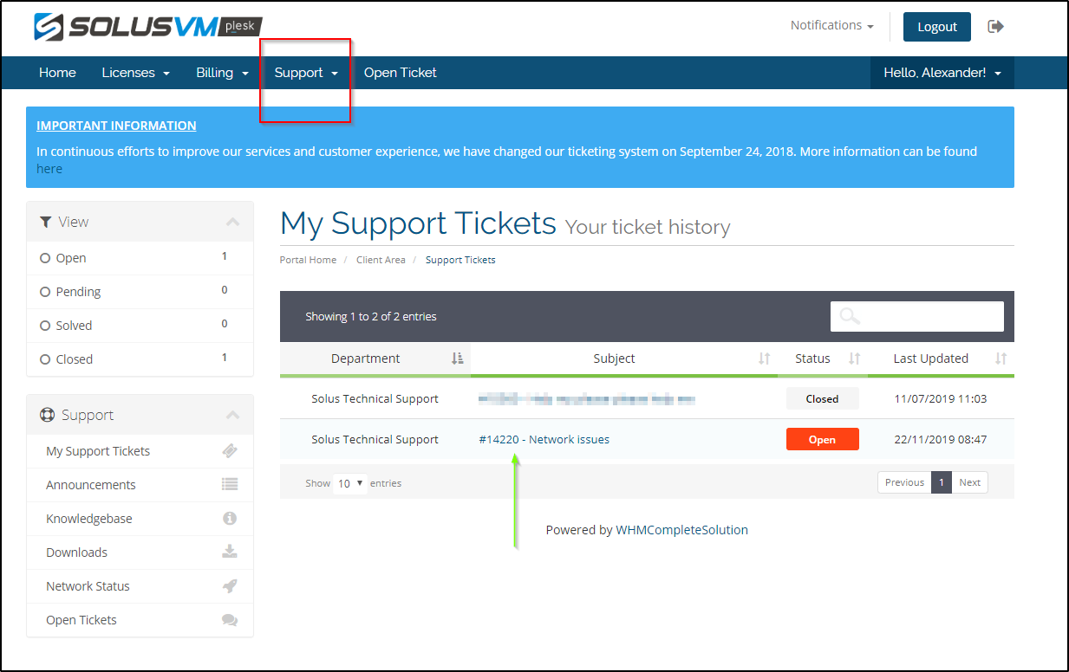This screenshot has width=1069, height=672.
Task: Select the Network Status rocket icon
Action: coord(230,585)
